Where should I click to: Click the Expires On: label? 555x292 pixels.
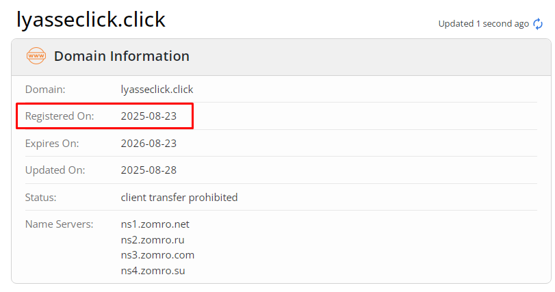pyautogui.click(x=52, y=144)
